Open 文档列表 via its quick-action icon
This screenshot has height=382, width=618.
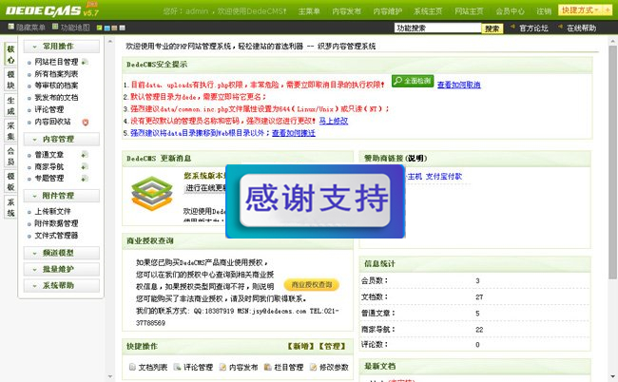(x=132, y=367)
